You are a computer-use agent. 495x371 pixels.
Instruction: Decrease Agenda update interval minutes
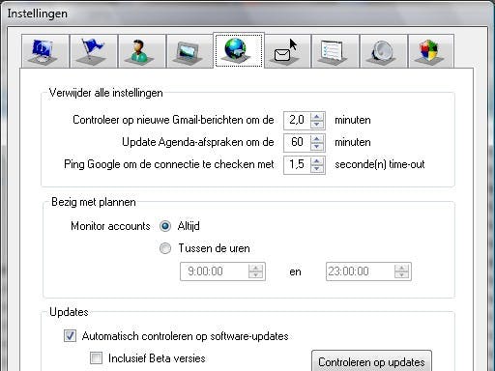317,146
